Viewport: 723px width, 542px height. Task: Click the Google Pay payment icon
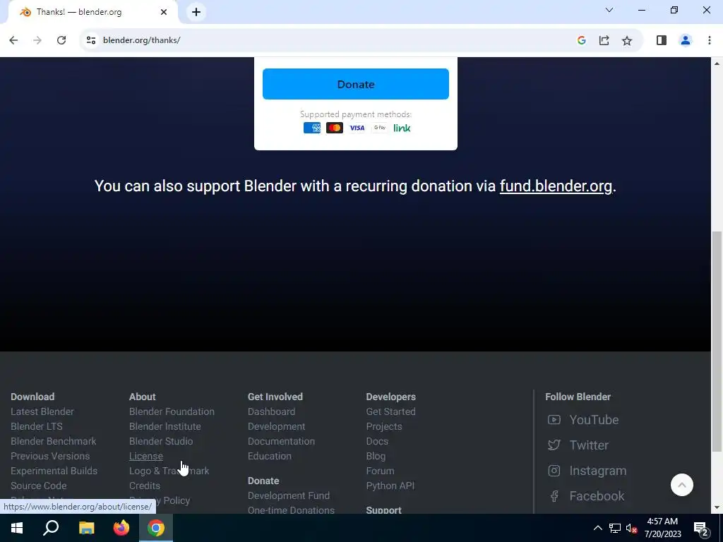[x=379, y=128]
